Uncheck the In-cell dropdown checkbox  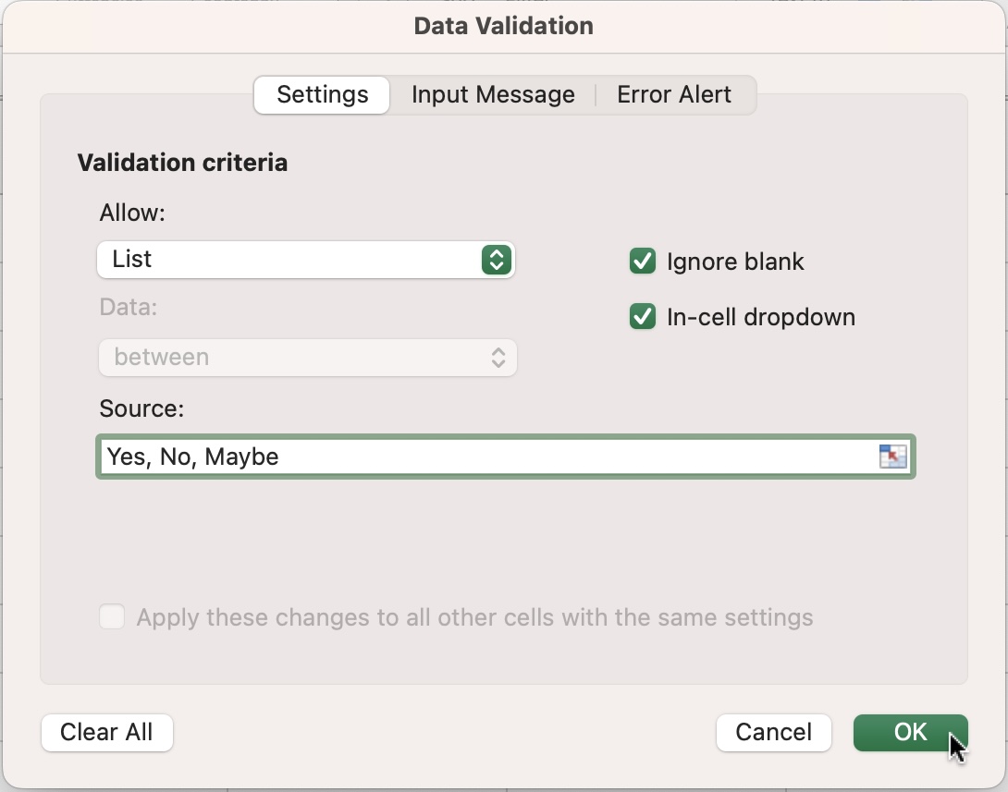pos(642,317)
